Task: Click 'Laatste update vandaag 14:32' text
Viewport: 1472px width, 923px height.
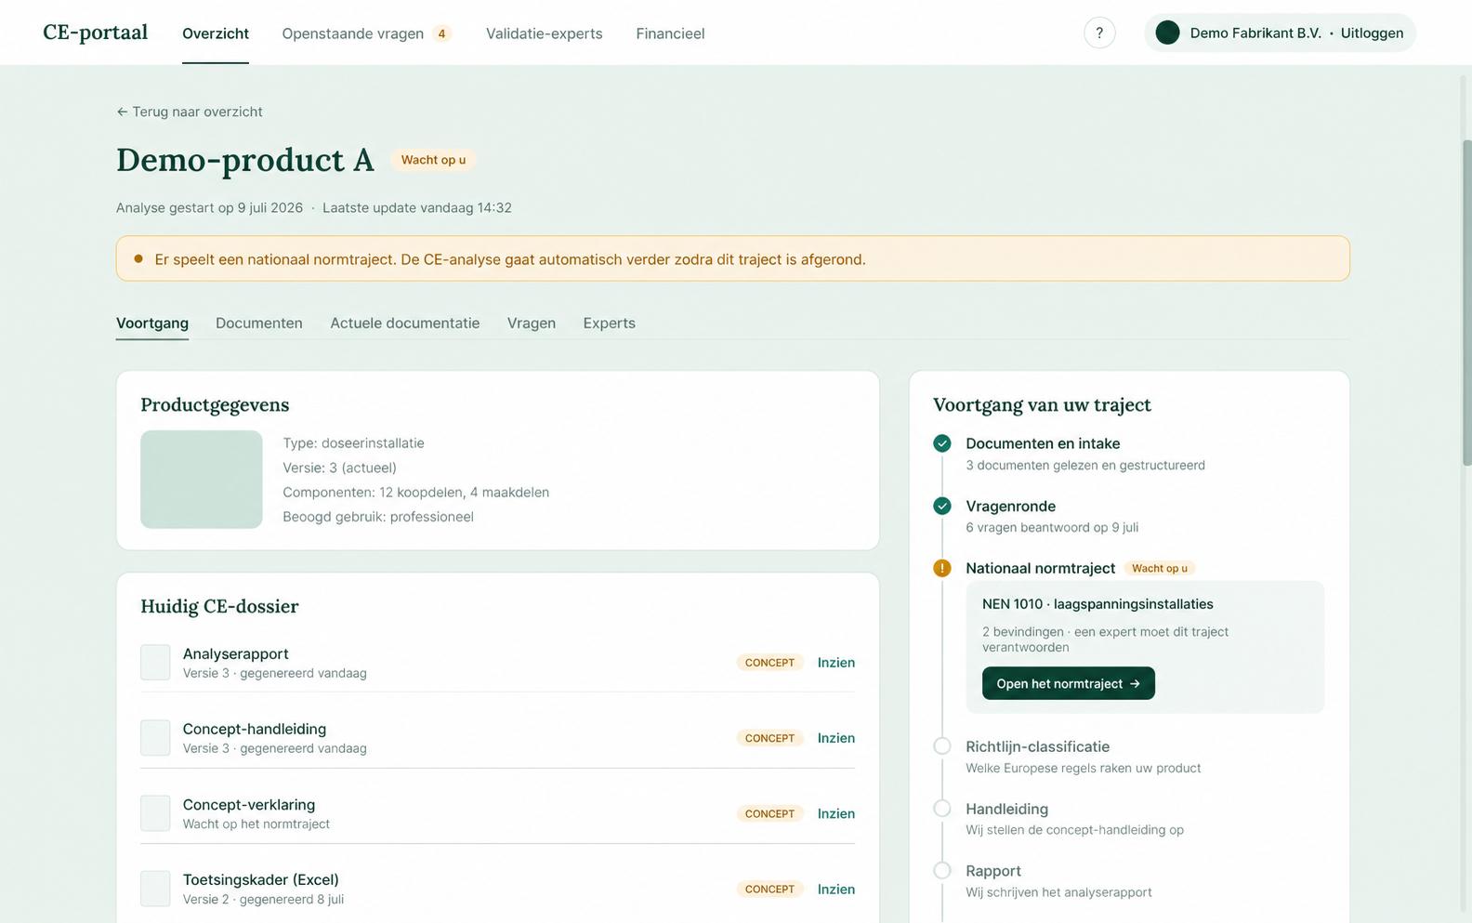Action: pos(416,208)
